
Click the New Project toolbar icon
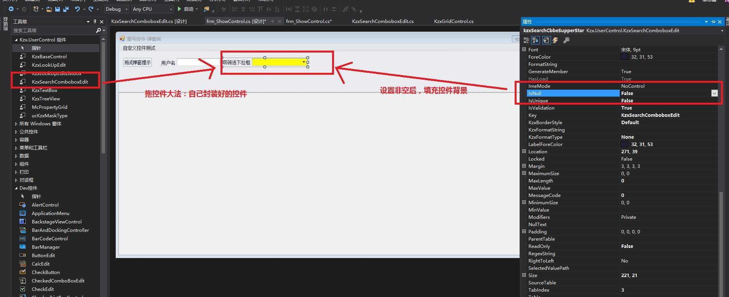tap(36, 9)
